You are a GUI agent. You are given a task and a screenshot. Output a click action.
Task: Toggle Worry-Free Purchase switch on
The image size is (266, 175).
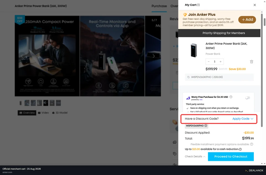(248, 98)
